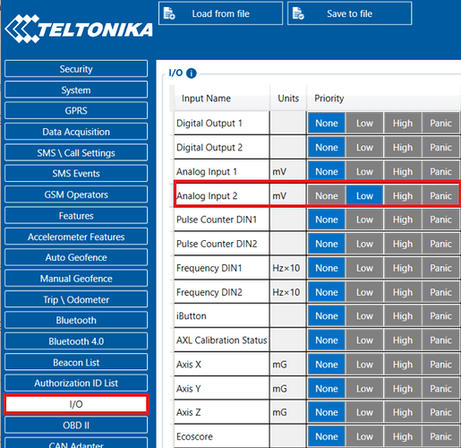The width and height of the screenshot is (461, 448).
Task: Click the Teltonika logo
Action: [79, 29]
